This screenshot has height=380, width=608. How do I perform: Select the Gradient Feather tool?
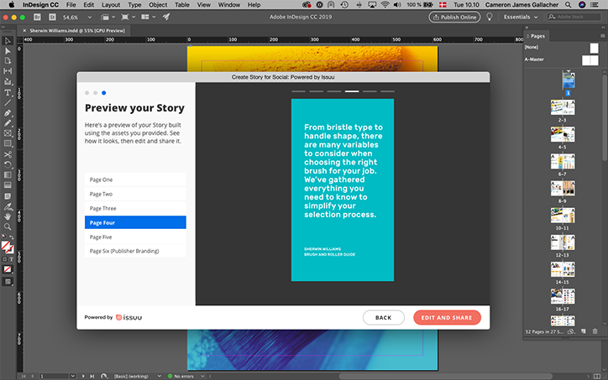(x=8, y=185)
